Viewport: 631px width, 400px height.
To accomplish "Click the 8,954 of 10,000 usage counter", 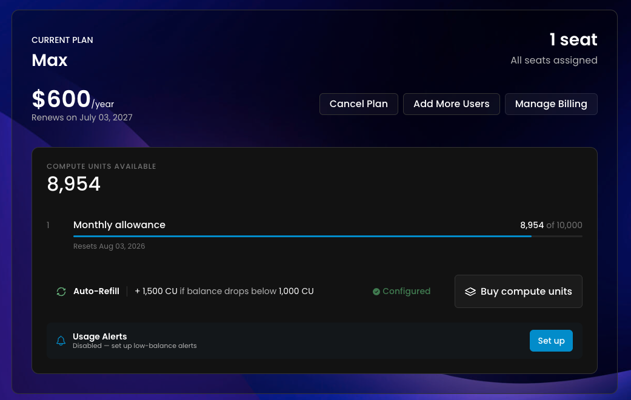I will (x=551, y=225).
